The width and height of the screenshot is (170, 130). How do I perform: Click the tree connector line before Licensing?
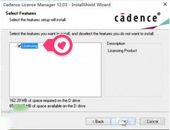pyautogui.click(x=16, y=46)
